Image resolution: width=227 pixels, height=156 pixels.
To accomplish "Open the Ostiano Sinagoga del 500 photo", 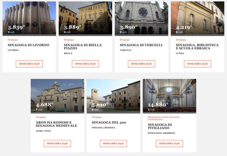I will [x=113, y=95].
